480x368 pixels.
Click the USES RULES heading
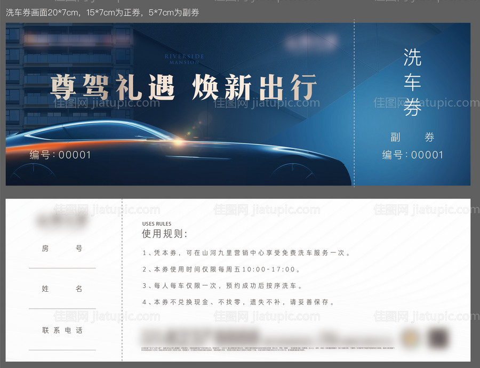click(157, 224)
